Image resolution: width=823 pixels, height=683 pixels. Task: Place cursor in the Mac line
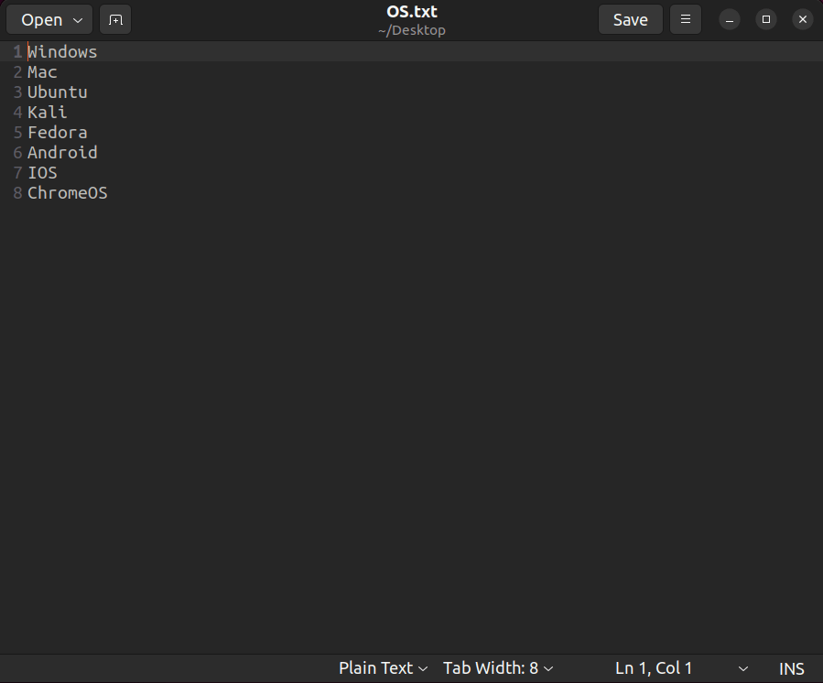point(42,72)
